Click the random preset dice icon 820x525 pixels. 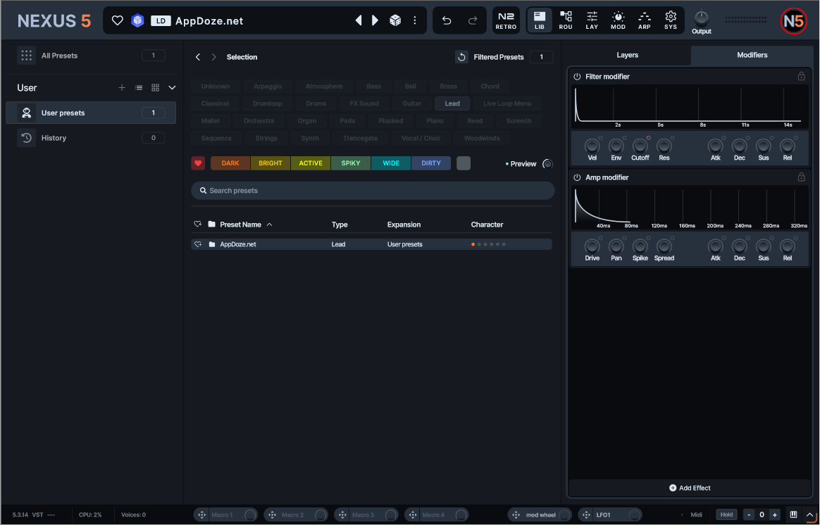pyautogui.click(x=395, y=20)
